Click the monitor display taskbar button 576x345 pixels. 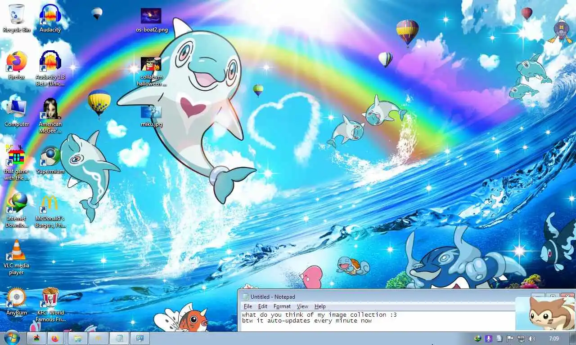tap(140, 338)
